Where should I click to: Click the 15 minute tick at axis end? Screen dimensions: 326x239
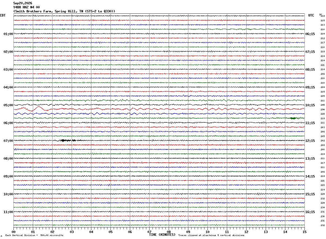pos(304,232)
